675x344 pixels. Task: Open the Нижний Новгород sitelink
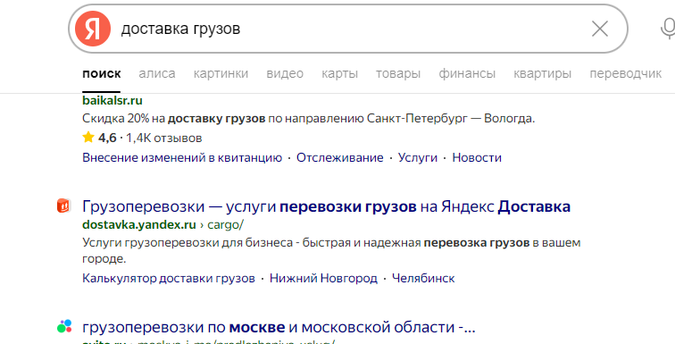tap(323, 278)
